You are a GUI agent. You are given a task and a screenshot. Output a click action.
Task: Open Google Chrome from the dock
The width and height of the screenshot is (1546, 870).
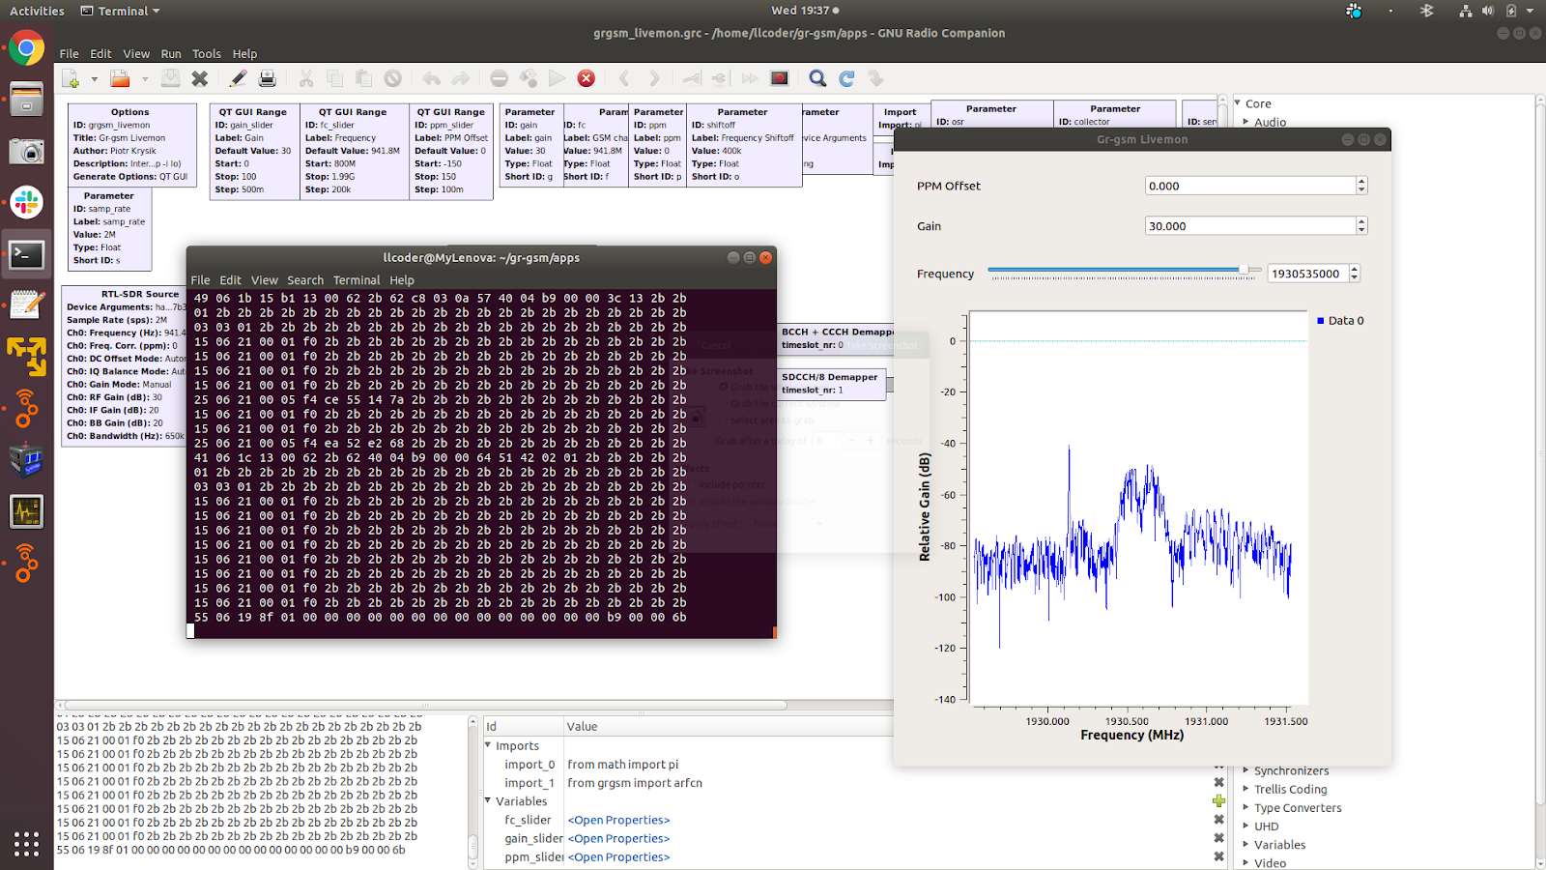point(26,48)
